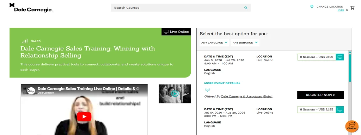Click the course heading Winning with Relationship Selling
The height and width of the screenshot is (135, 361).
[88, 52]
